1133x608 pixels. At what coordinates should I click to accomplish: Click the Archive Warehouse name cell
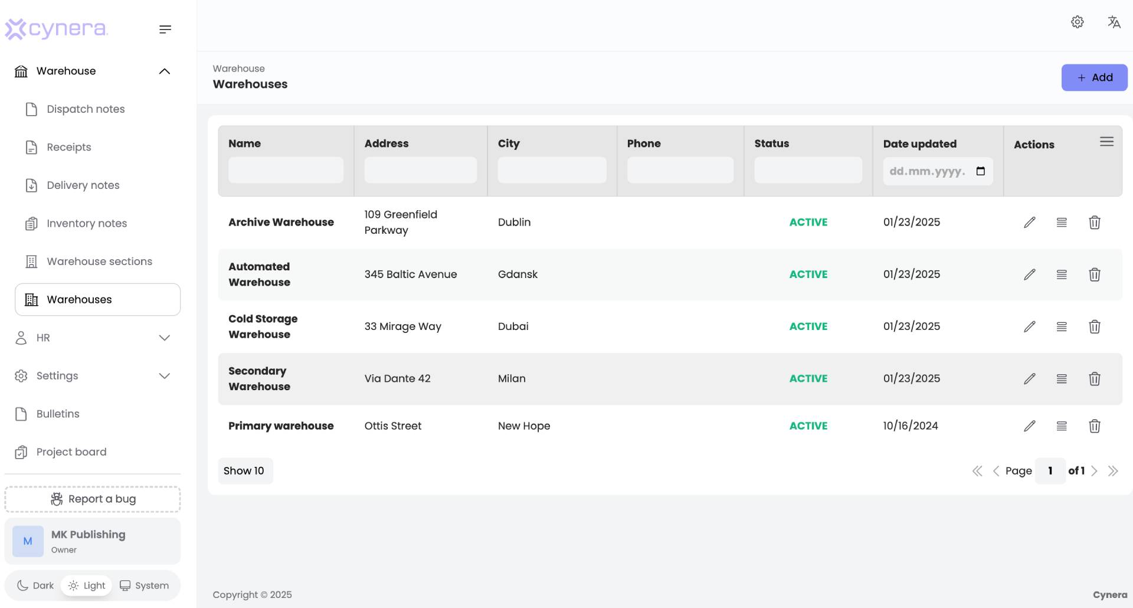tap(281, 223)
